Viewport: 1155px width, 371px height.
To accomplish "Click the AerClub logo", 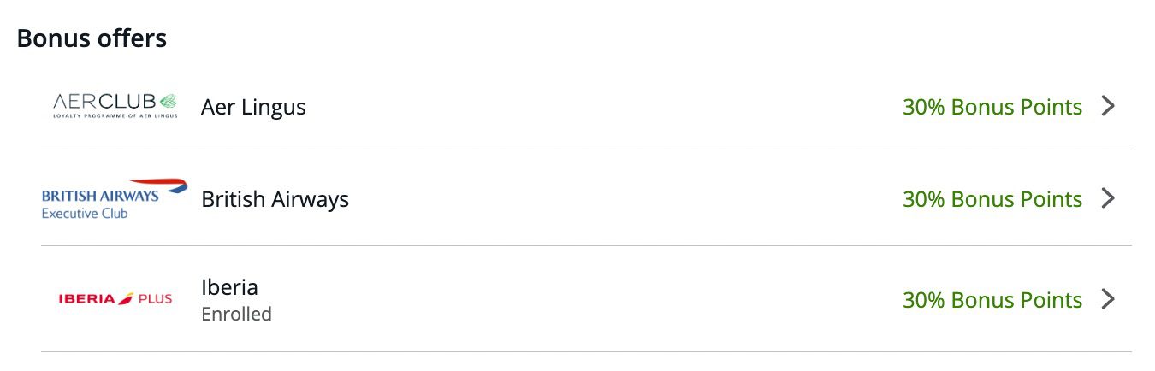I will pyautogui.click(x=115, y=104).
